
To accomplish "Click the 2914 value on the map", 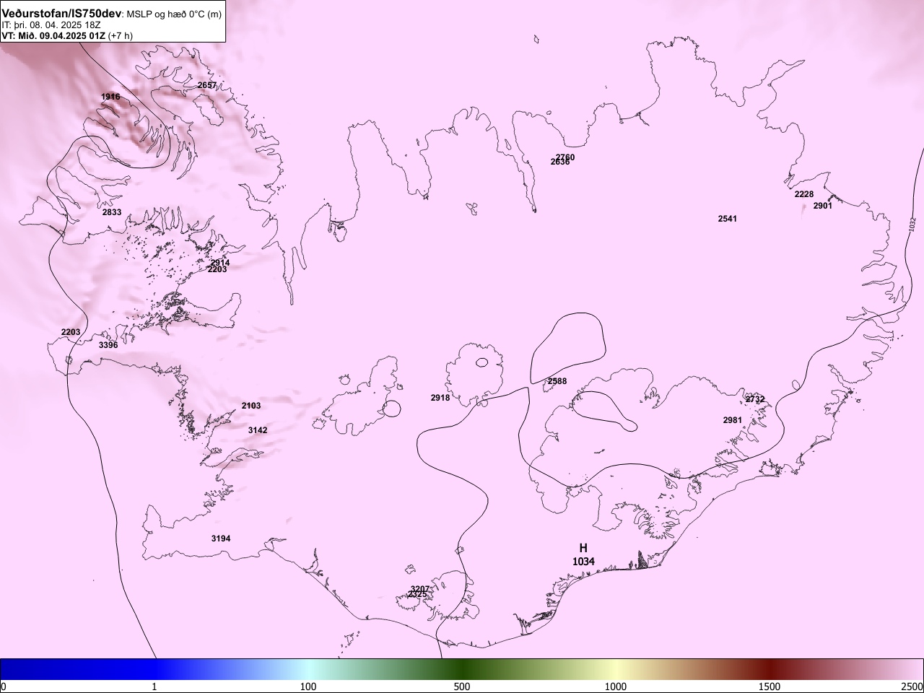I will [x=220, y=263].
